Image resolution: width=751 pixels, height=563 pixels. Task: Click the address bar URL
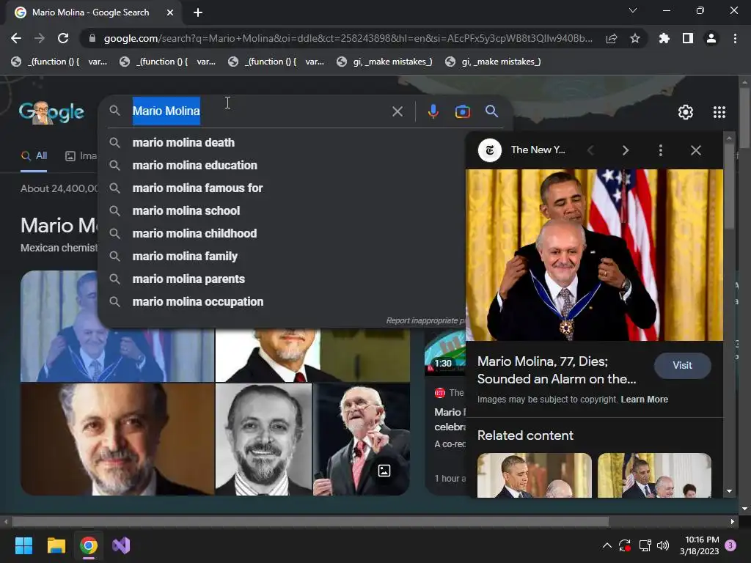coord(348,38)
